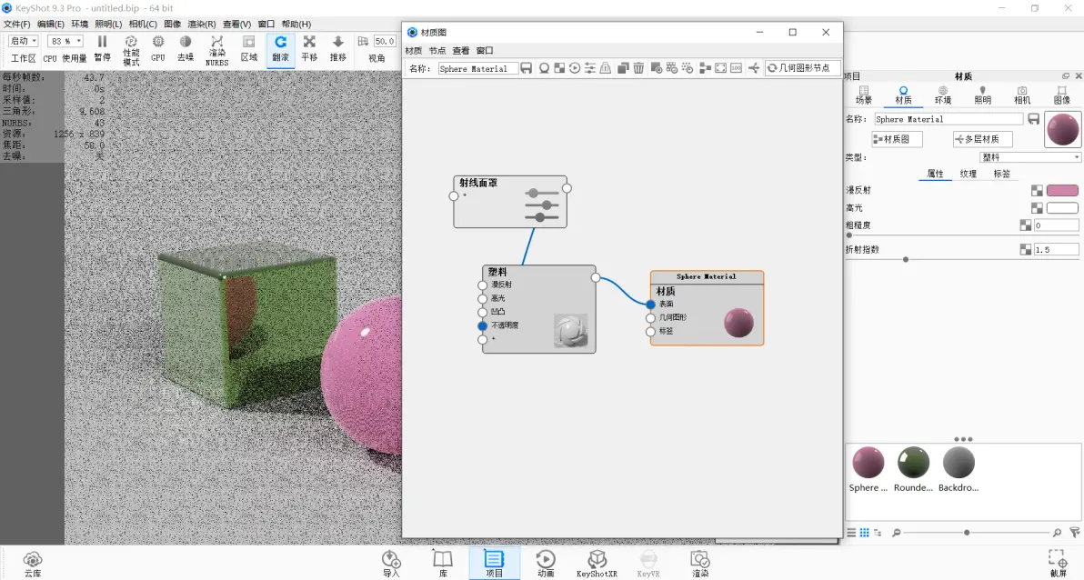Image resolution: width=1084 pixels, height=580 pixels.
Task: Add an animation node in material graph toolbar
Action: (x=575, y=68)
